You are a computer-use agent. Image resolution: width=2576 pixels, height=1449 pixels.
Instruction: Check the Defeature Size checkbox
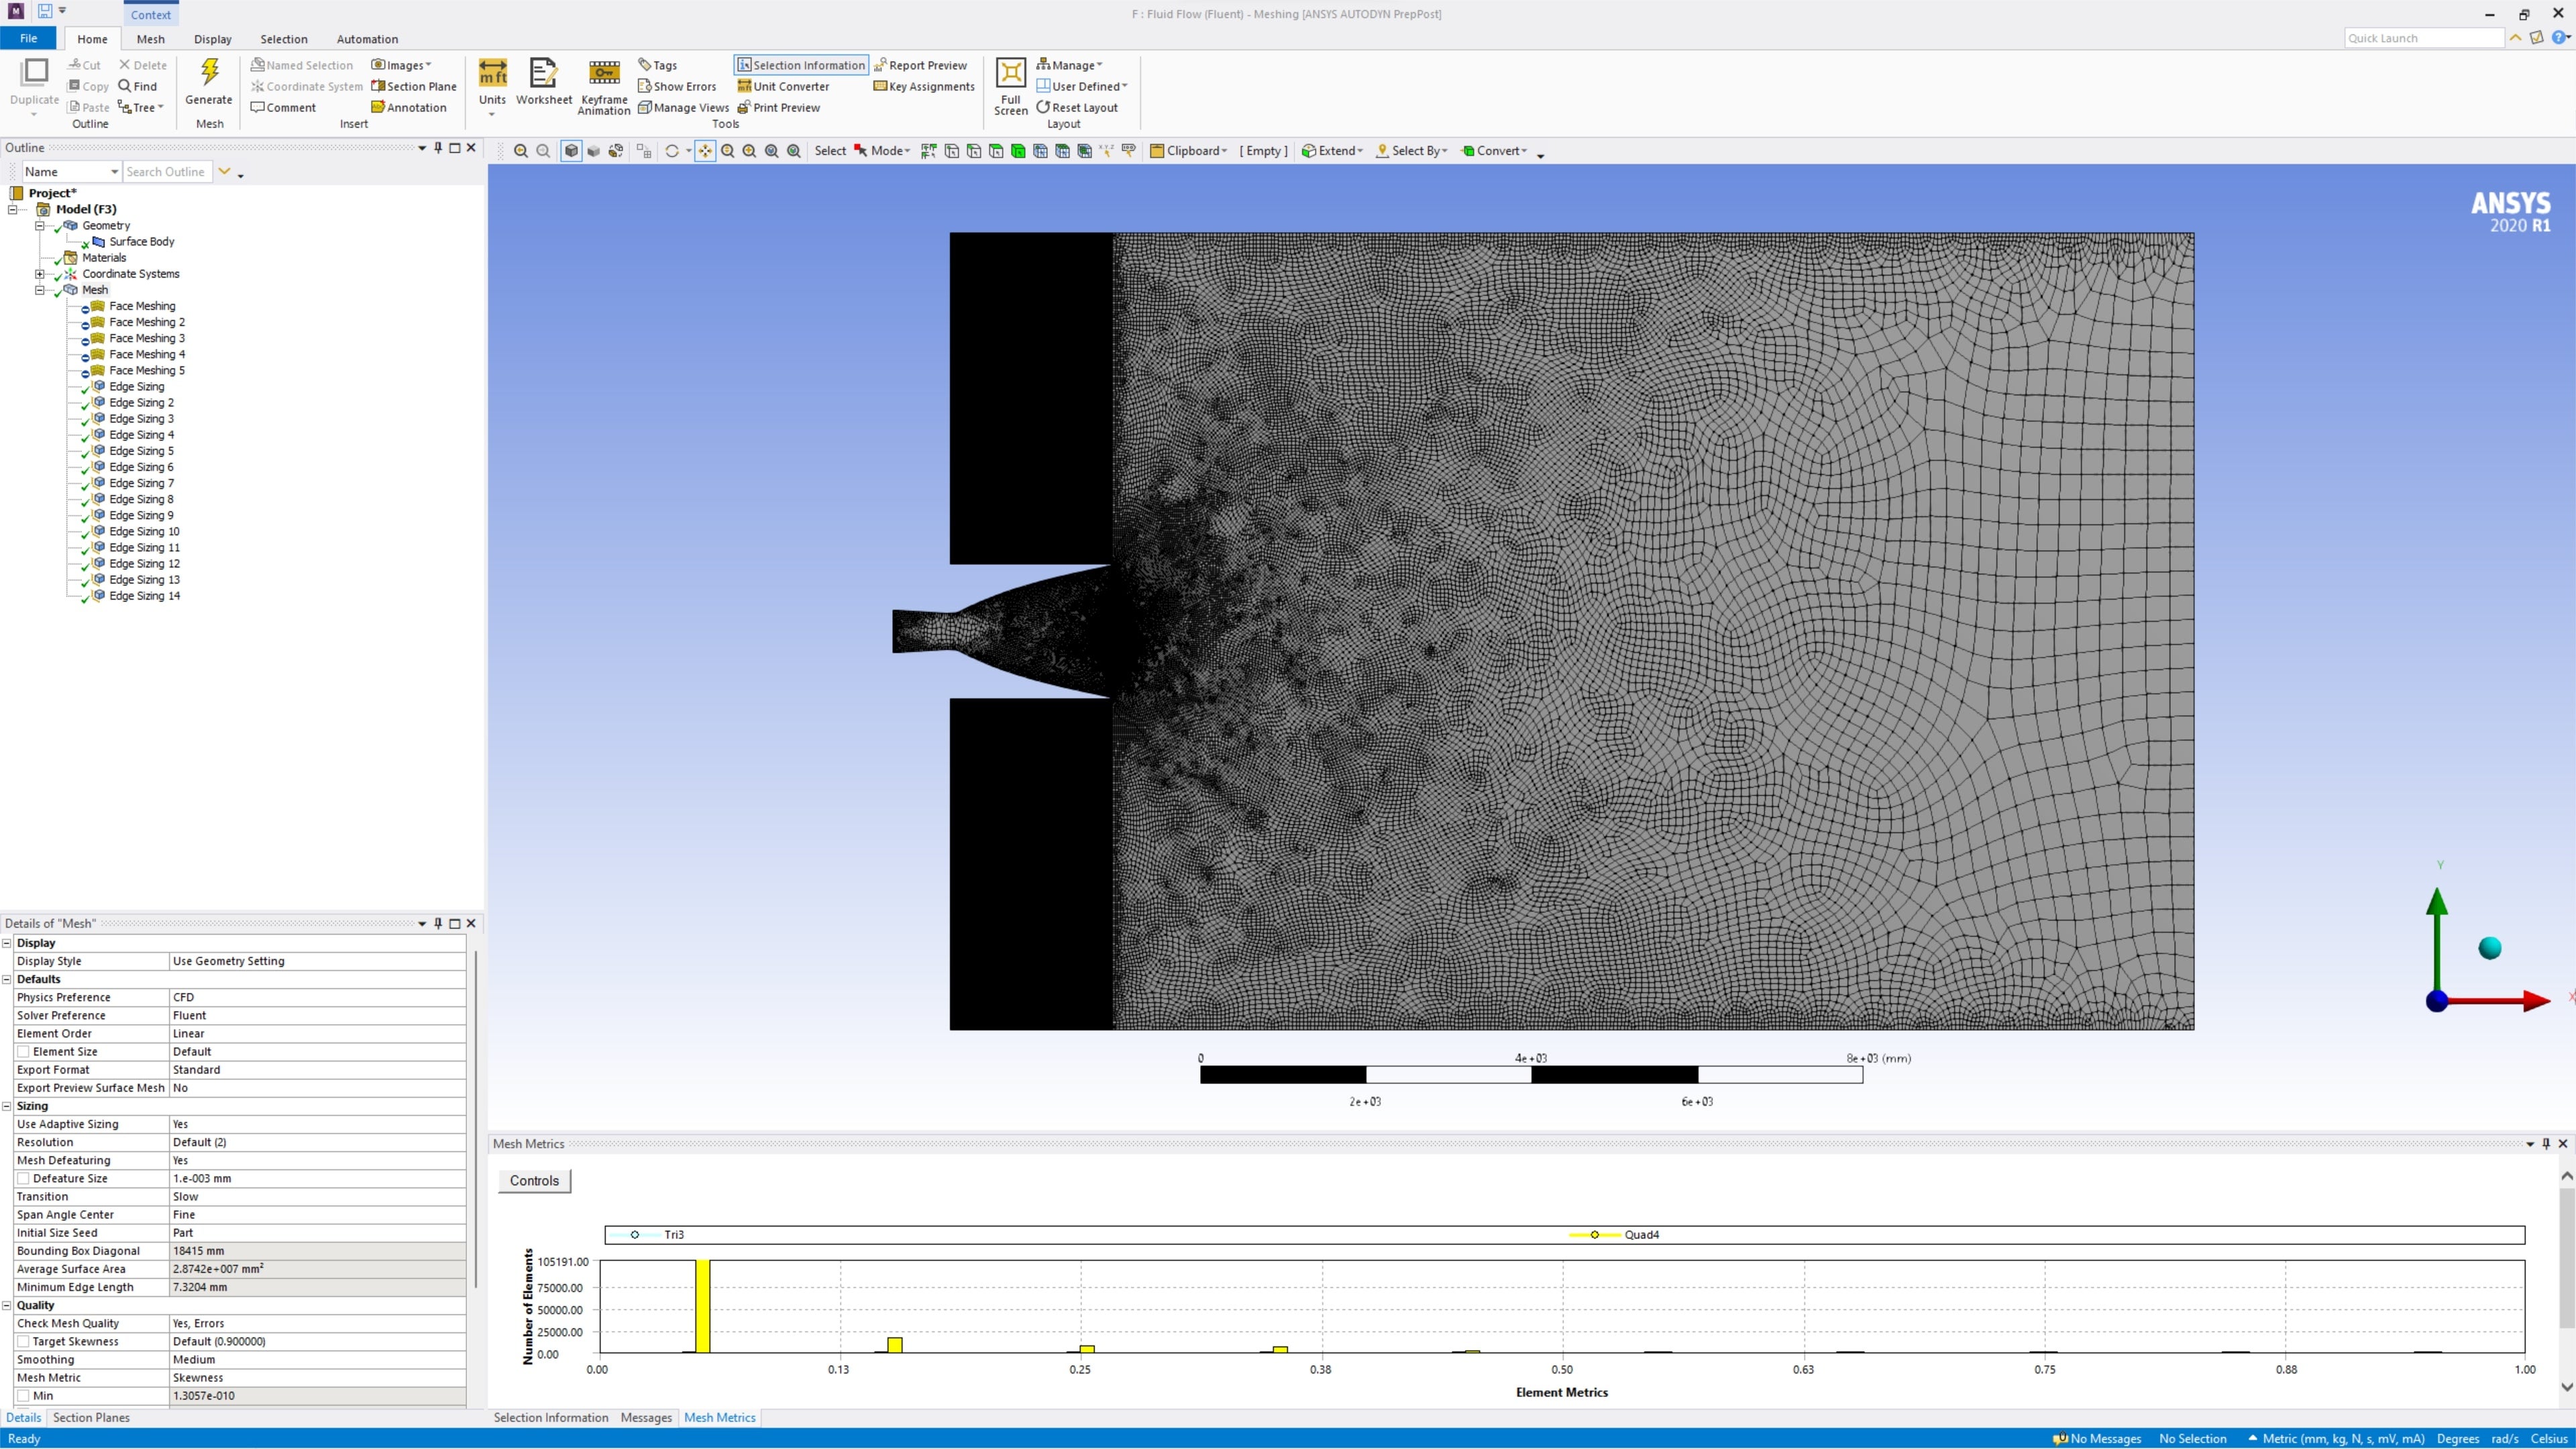click(x=23, y=1179)
